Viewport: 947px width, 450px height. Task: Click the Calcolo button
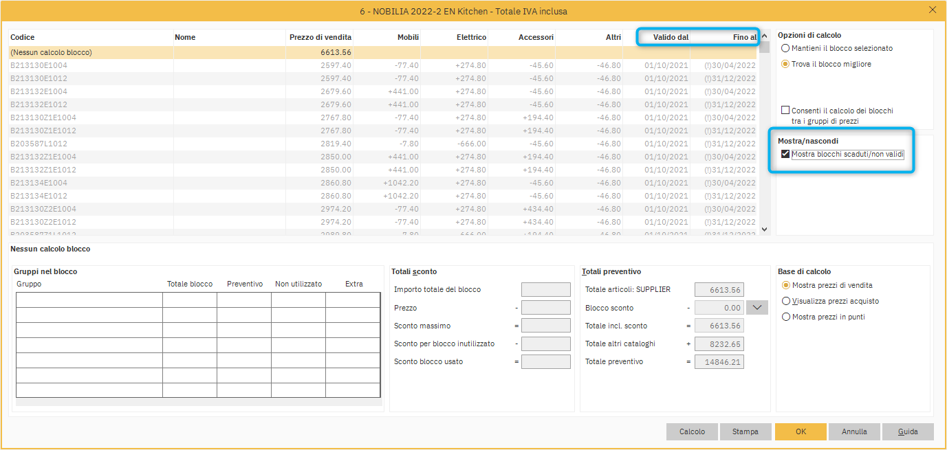coord(692,431)
